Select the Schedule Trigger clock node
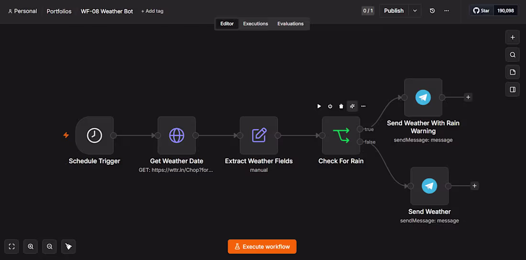526x260 pixels. (95, 136)
